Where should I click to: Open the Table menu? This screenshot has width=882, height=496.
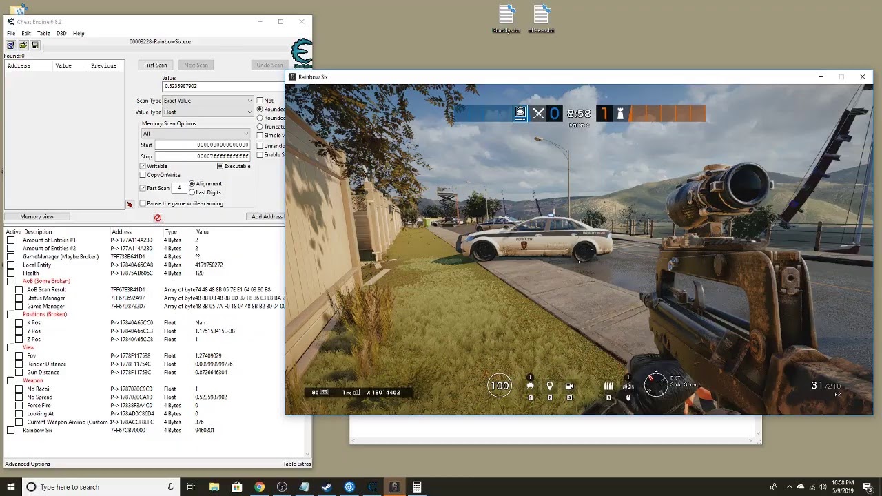(x=43, y=33)
